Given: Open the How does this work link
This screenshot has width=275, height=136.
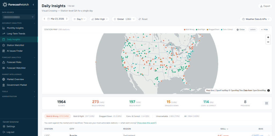Looking at the screenshot, I should 147,123.
